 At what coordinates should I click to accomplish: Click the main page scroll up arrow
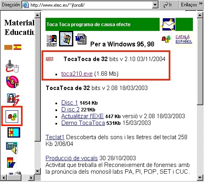tap(200, 15)
